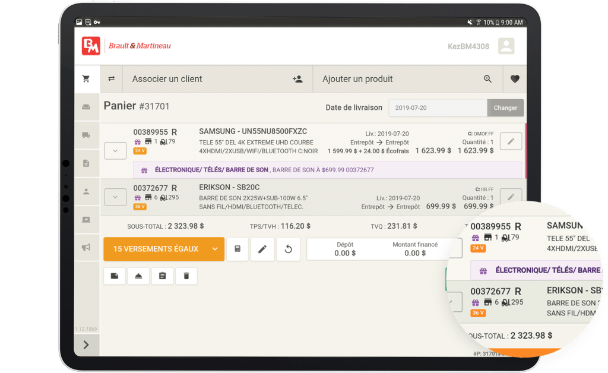The width and height of the screenshot is (608, 373).
Task: Click the Changer delivery date button
Action: (x=505, y=108)
